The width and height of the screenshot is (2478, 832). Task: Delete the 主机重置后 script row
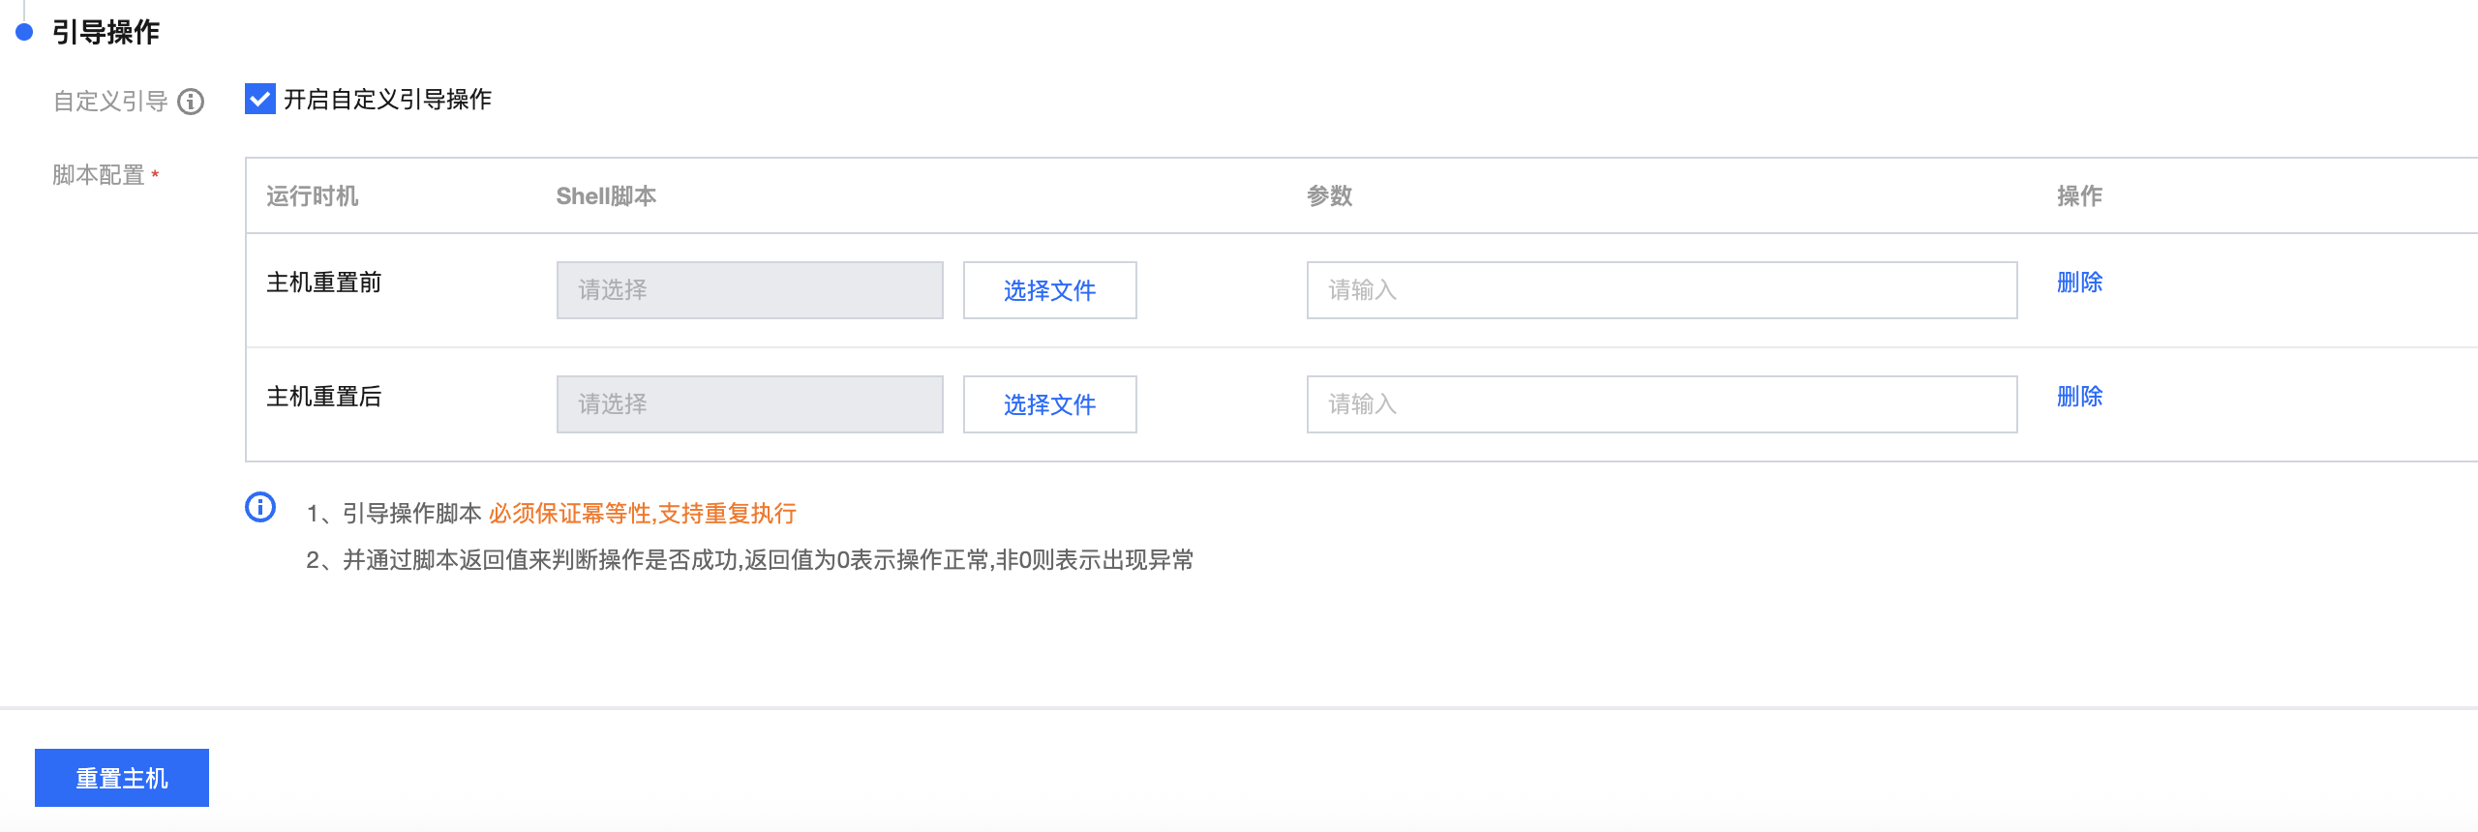[x=2079, y=397]
